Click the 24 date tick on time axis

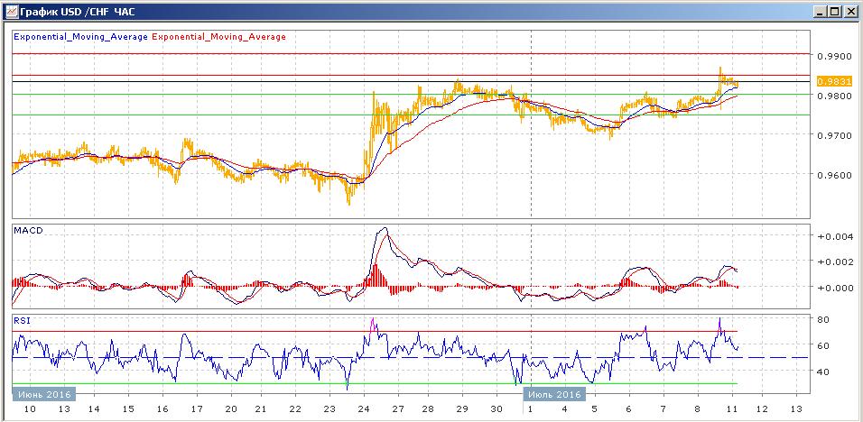(364, 408)
